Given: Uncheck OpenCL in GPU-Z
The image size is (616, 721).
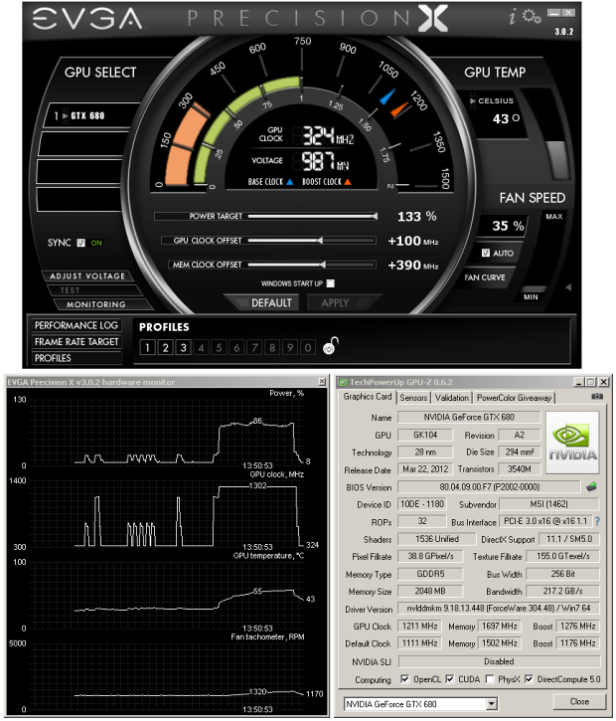Looking at the screenshot, I should 404,679.
